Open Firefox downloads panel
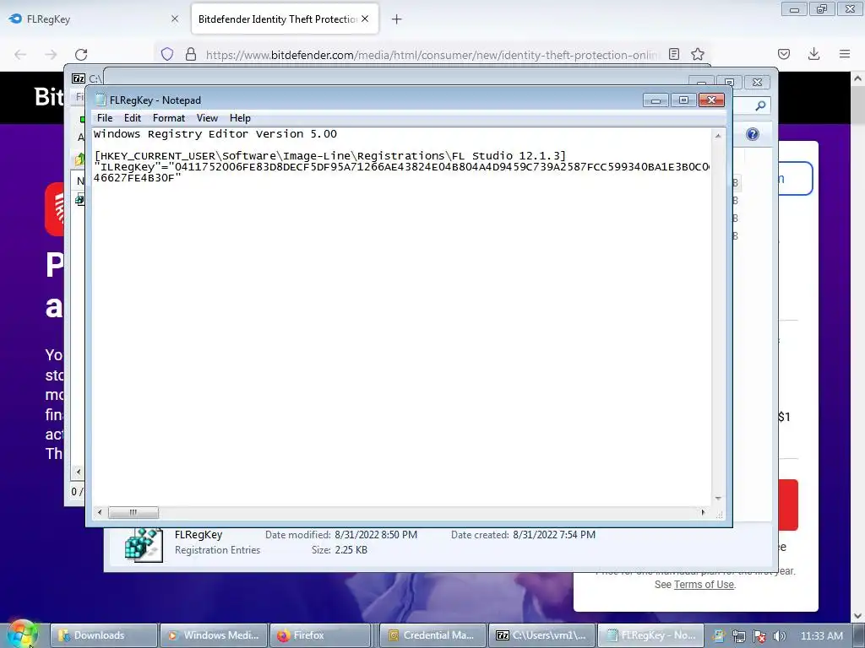Viewport: 865px width, 648px height. coord(813,54)
